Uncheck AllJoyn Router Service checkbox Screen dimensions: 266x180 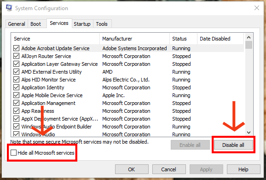16,56
